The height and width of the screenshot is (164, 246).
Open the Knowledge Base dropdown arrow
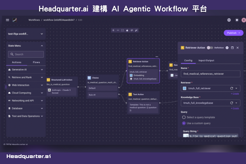coord(236,103)
